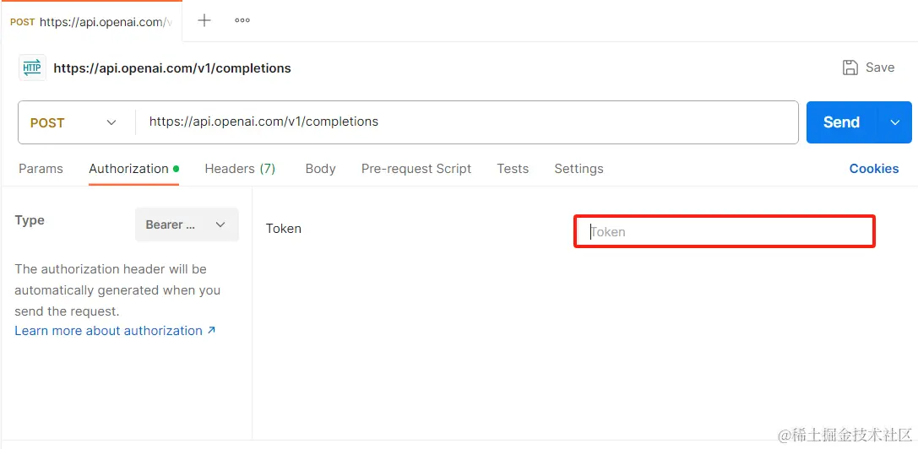918x449 pixels.
Task: Open the tab options three-dots menu
Action: pyautogui.click(x=242, y=20)
